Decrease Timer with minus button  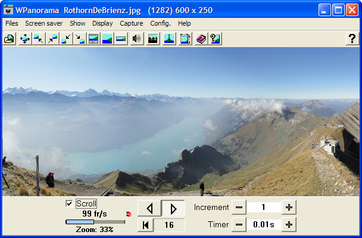tap(239, 224)
